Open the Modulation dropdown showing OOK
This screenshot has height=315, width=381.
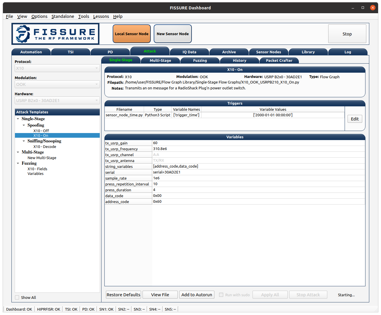(57, 84)
